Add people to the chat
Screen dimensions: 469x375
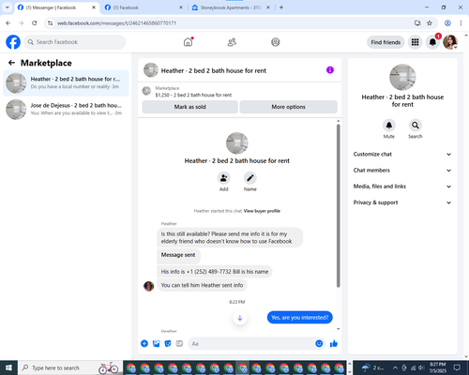pyautogui.click(x=223, y=178)
